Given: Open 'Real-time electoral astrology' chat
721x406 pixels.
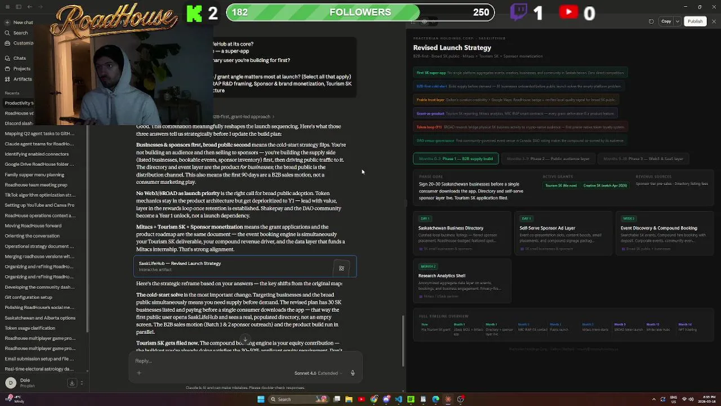Looking at the screenshot, I should pos(39,369).
